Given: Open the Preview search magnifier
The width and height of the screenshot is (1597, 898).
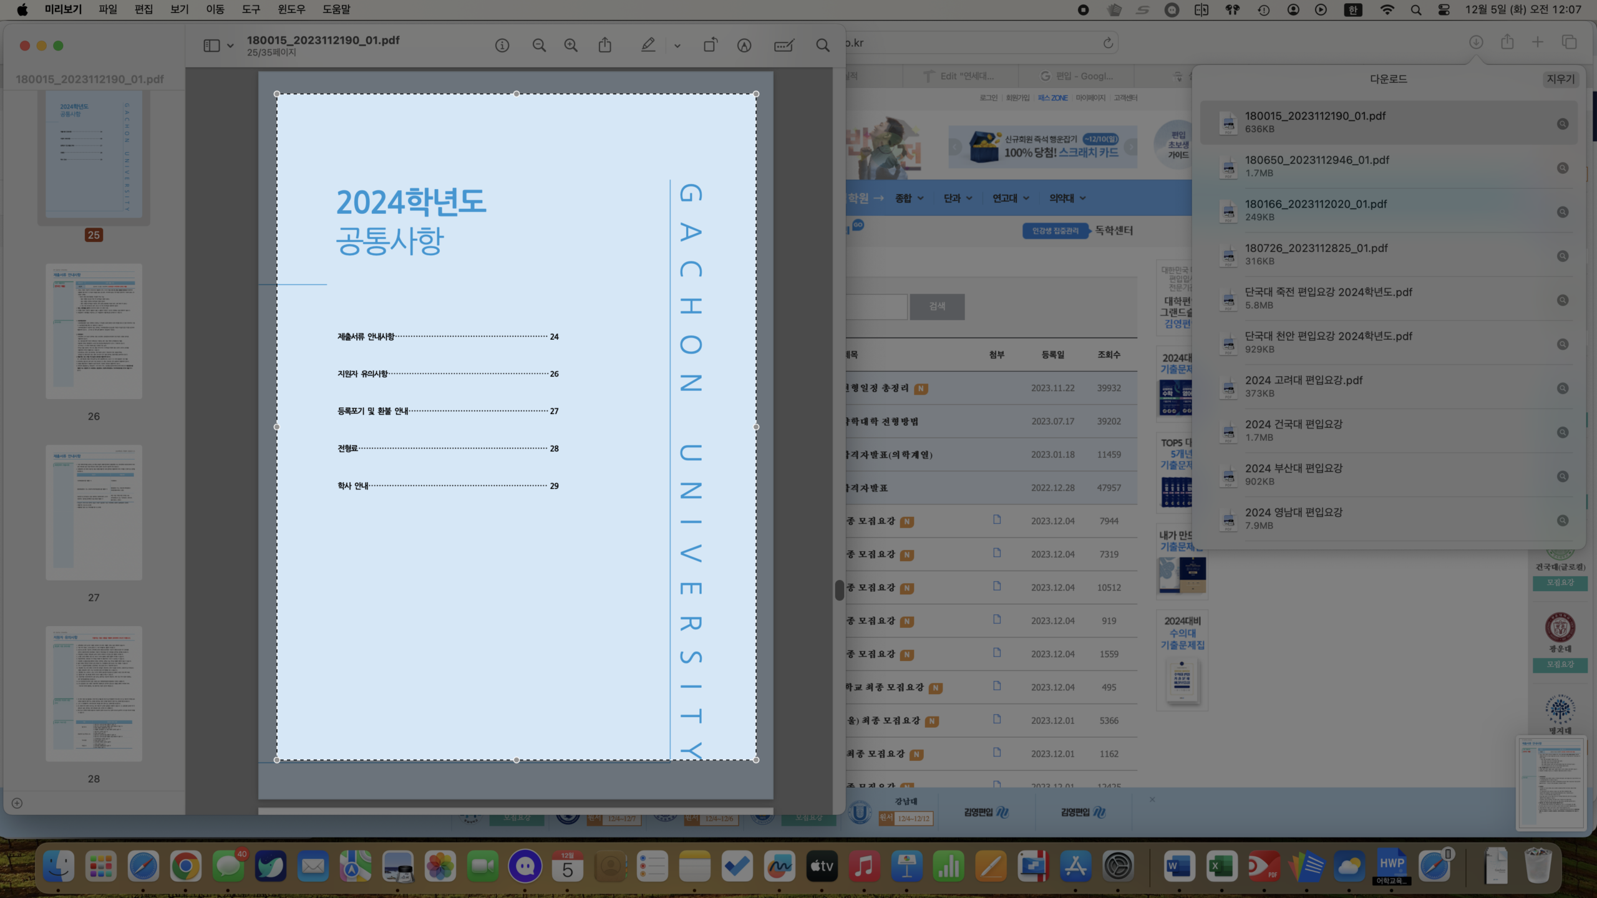Looking at the screenshot, I should 823,46.
